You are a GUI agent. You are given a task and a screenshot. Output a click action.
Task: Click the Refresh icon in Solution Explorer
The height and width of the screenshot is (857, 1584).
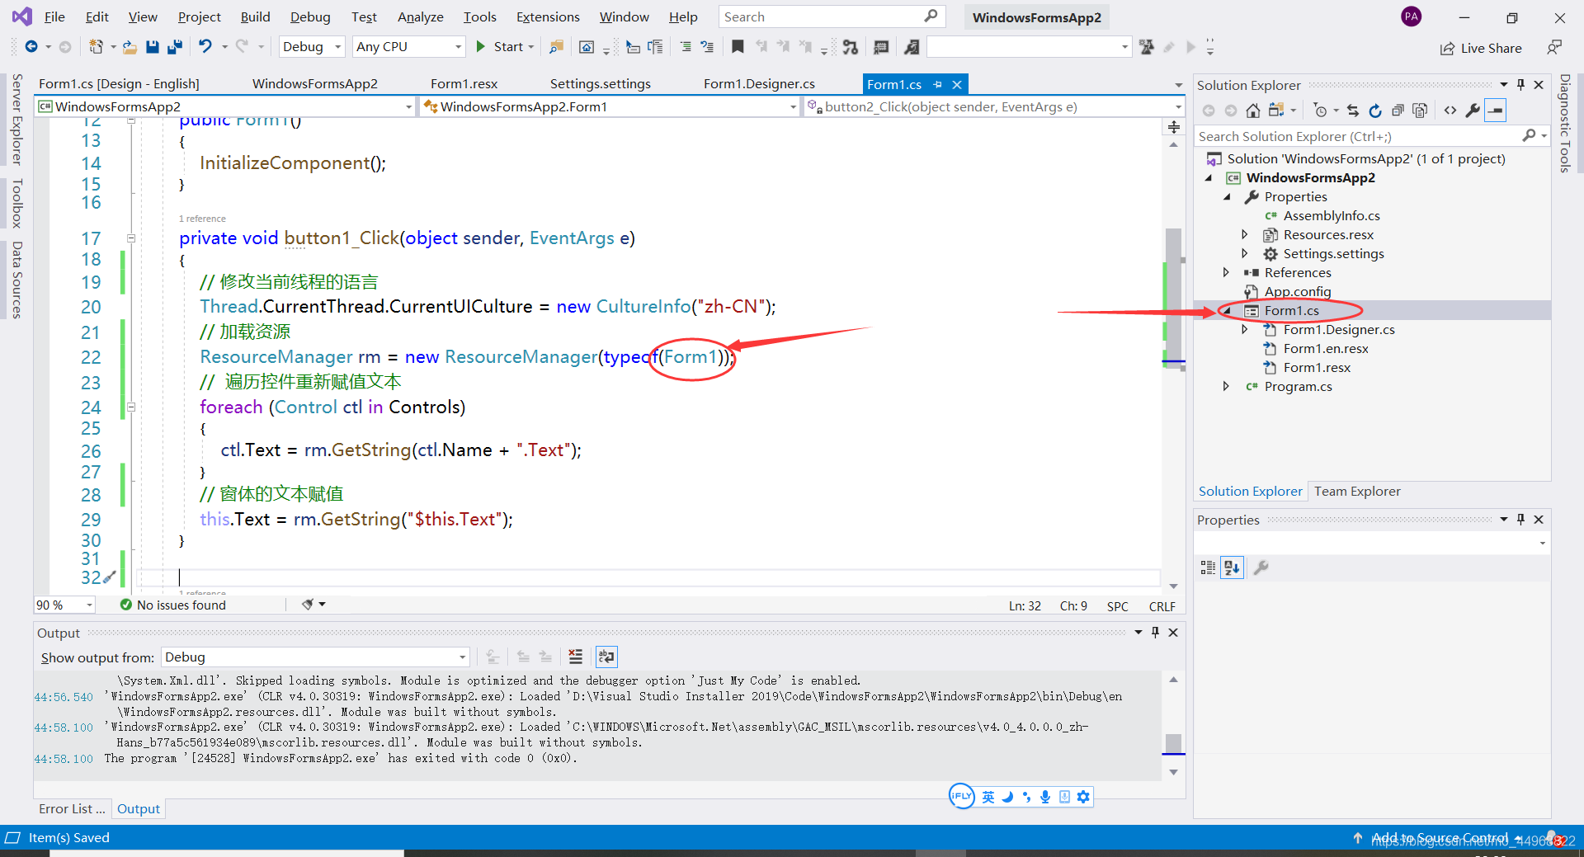click(x=1375, y=110)
